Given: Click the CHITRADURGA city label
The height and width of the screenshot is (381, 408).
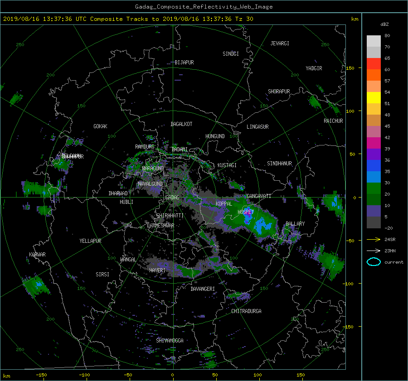Looking at the screenshot, I should [246, 311].
